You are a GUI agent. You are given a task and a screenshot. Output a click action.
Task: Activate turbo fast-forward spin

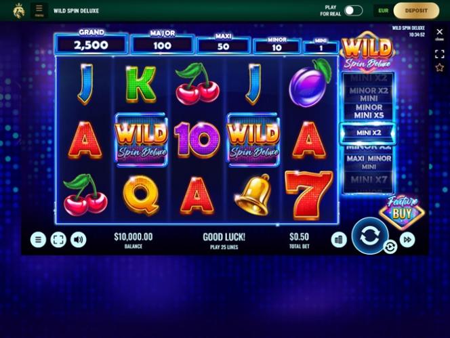click(x=407, y=240)
